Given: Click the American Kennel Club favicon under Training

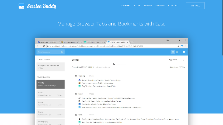Looking at the screenshot, I should 80,86.
